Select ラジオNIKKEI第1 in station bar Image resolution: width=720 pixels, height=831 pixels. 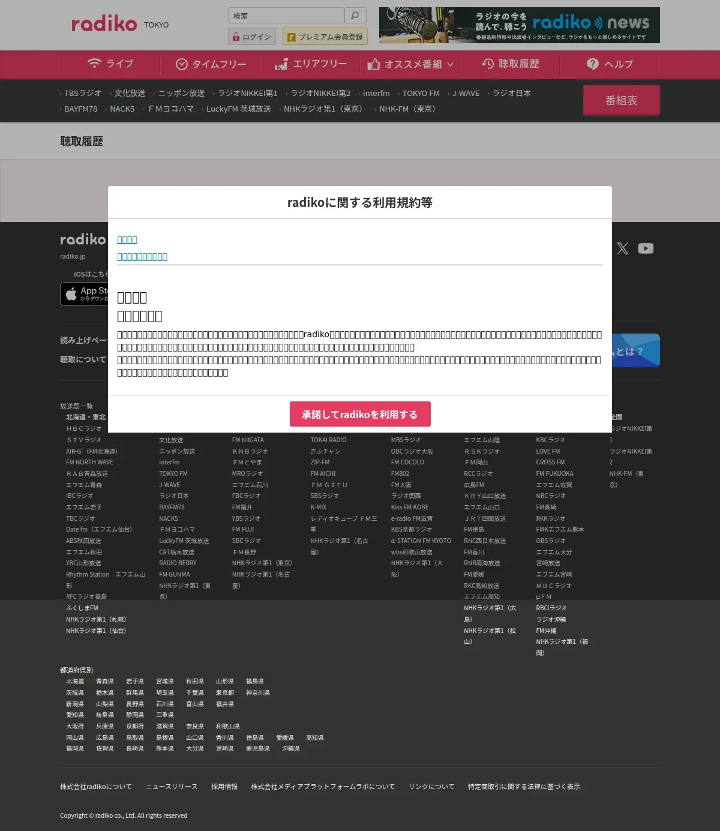click(x=248, y=94)
